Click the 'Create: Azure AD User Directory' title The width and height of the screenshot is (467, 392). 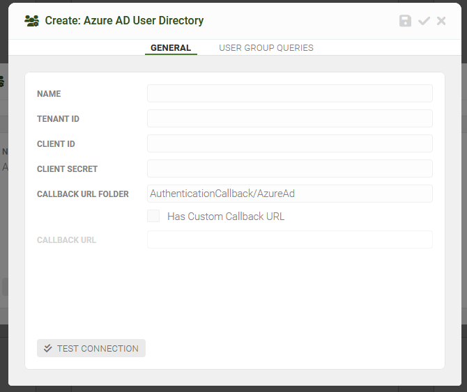pos(124,20)
